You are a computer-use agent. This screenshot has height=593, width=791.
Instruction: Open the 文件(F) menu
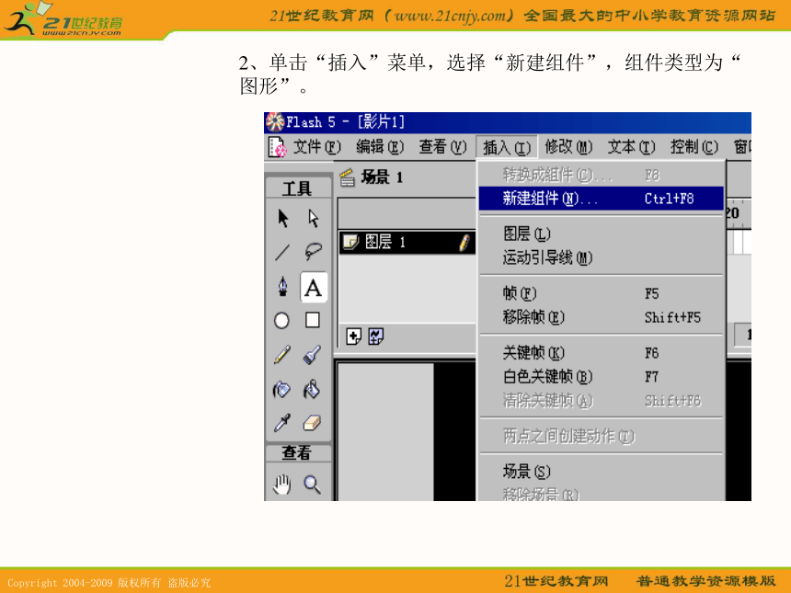[317, 147]
